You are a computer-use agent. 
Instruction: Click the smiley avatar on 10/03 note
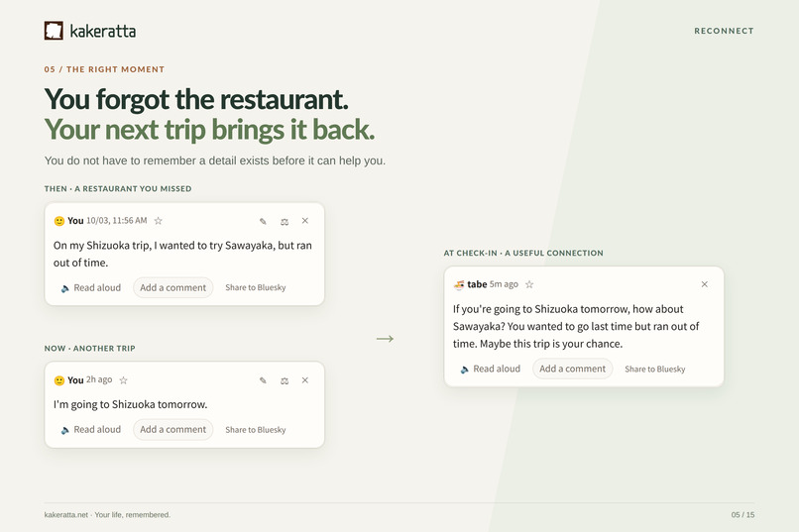click(59, 221)
